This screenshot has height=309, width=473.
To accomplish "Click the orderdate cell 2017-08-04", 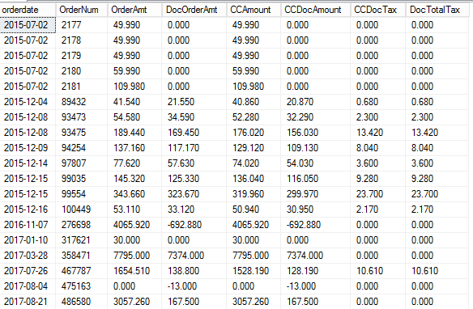I will (28, 286).
